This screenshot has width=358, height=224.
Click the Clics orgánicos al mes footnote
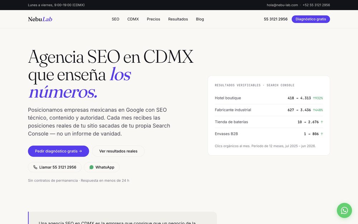pos(265,146)
